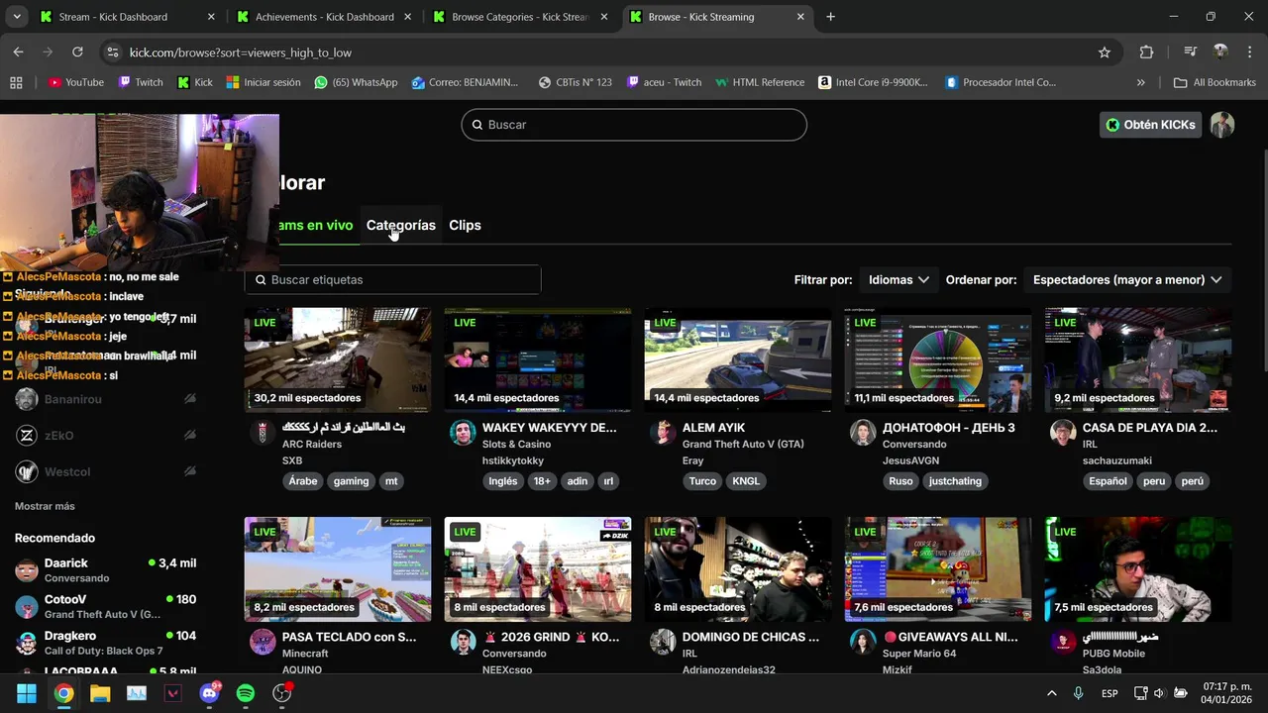Click the justchating tag

(955, 481)
